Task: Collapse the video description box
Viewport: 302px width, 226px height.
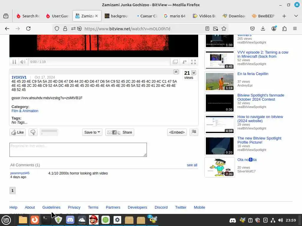Action: click(176, 72)
